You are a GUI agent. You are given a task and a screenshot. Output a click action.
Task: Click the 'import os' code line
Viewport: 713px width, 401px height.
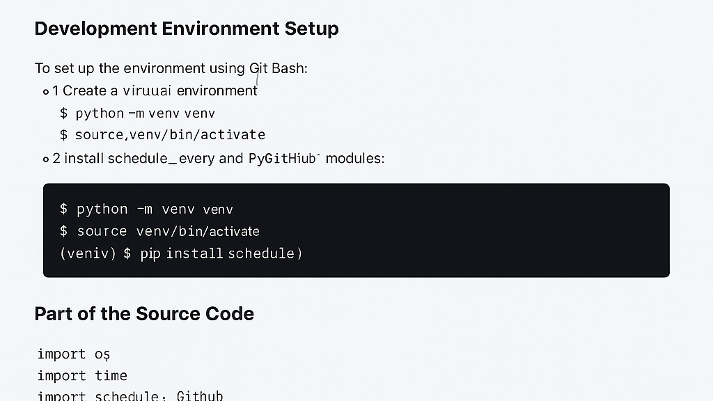(74, 354)
